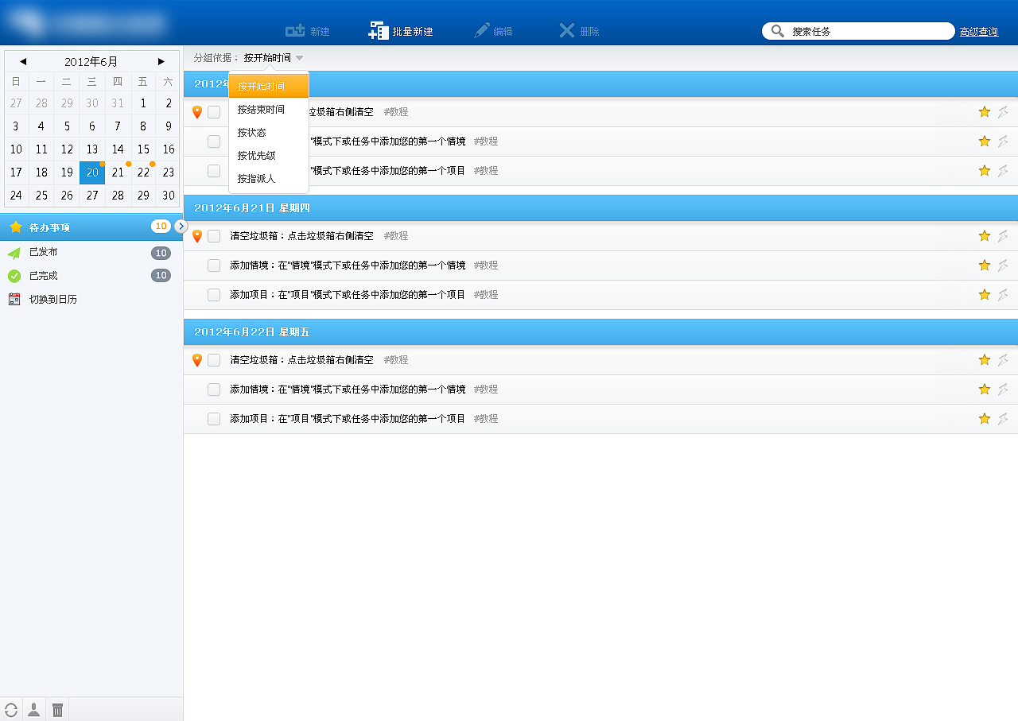Click orange location marker on 6月21日 清空垃圾箱 row
The width and height of the screenshot is (1018, 721).
click(197, 236)
